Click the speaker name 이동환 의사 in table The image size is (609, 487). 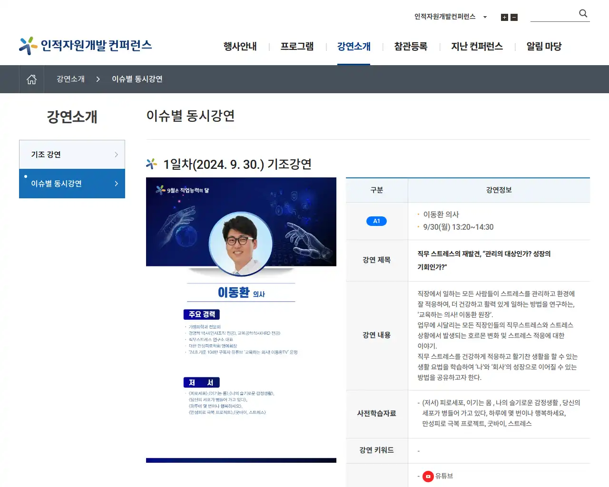[x=441, y=214]
